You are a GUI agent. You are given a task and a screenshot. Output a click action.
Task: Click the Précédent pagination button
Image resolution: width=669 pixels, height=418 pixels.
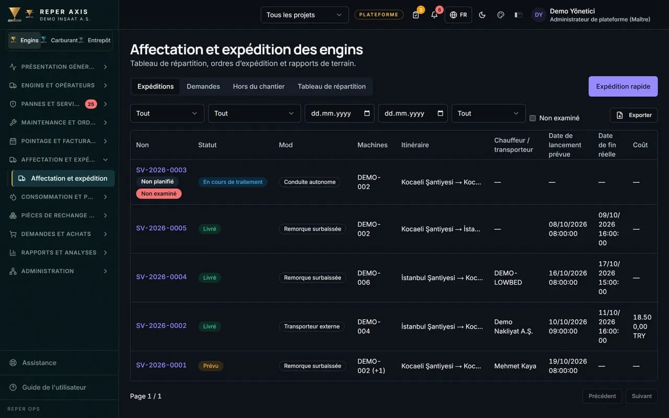click(602, 396)
